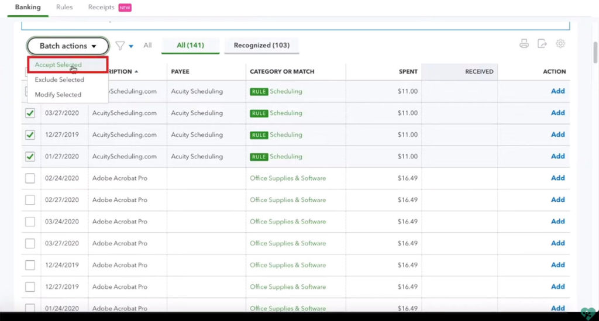599x321 pixels.
Task: Click the heart logo in bottom-right corner
Action: (587, 313)
